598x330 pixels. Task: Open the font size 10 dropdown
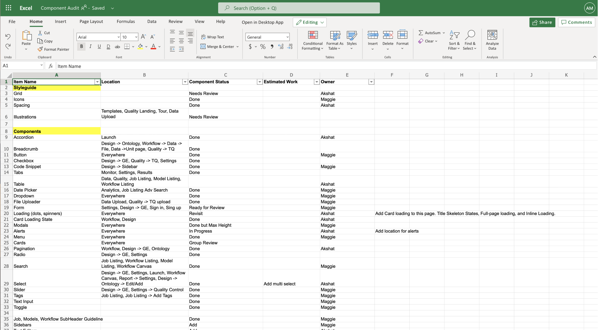click(x=136, y=37)
